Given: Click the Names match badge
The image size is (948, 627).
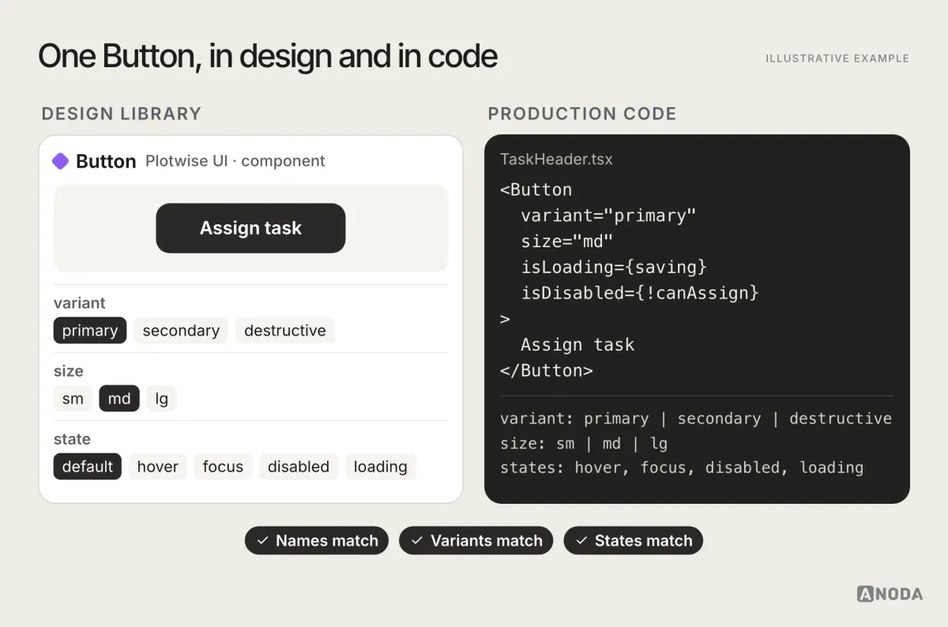Looking at the screenshot, I should point(317,541).
